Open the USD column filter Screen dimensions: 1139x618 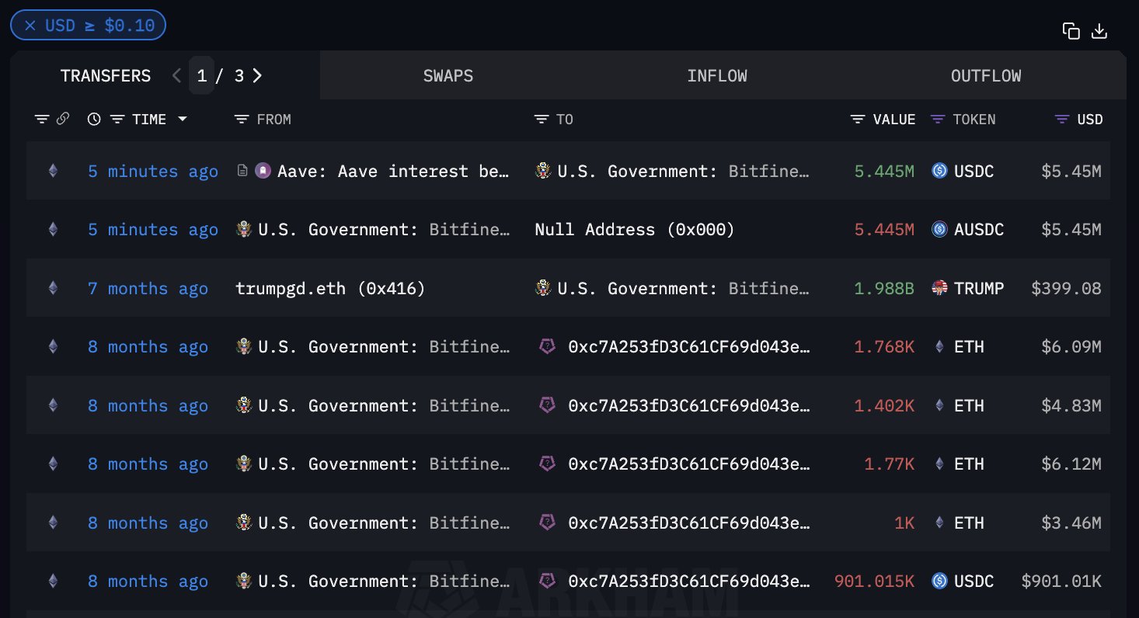pos(1062,120)
